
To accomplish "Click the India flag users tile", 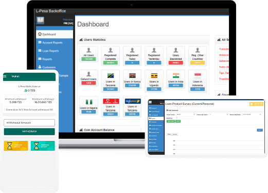I will [x=176, y=79].
